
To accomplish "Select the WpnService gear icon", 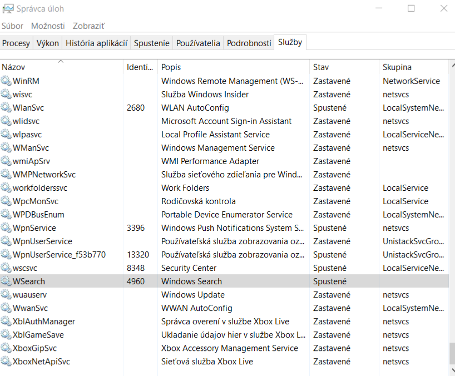I will pos(6,227).
